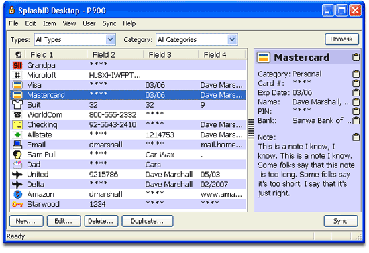The width and height of the screenshot is (369, 253).
Task: Click the Amazon row globe icon
Action: click(18, 194)
